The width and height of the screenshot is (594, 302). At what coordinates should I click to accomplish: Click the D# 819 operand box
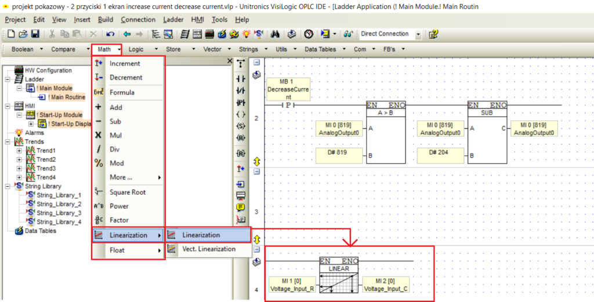point(339,155)
